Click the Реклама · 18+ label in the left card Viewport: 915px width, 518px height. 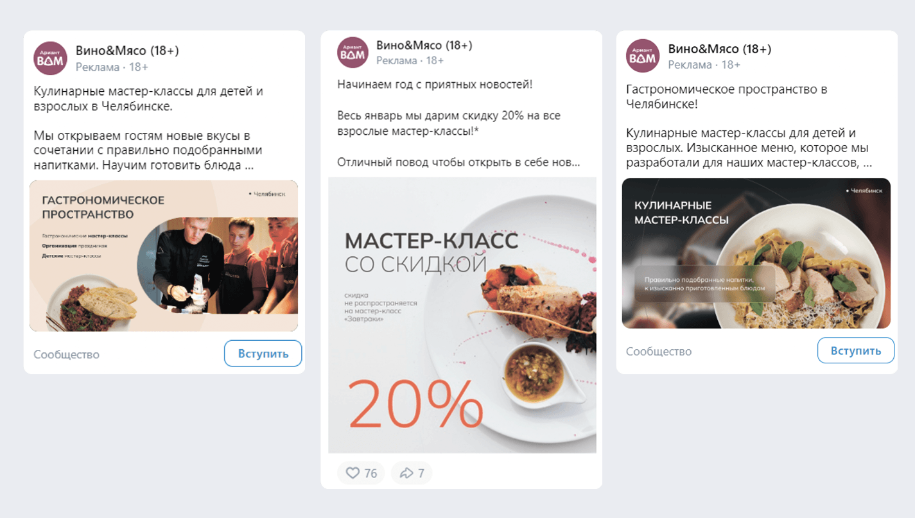point(112,67)
